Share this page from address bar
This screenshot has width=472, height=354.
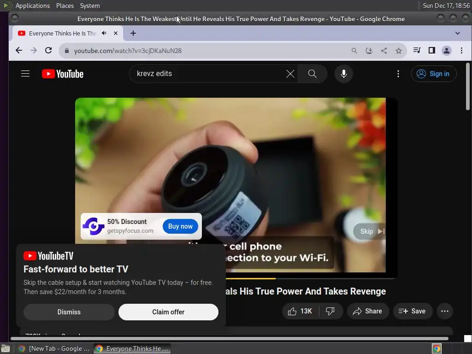[x=384, y=51]
